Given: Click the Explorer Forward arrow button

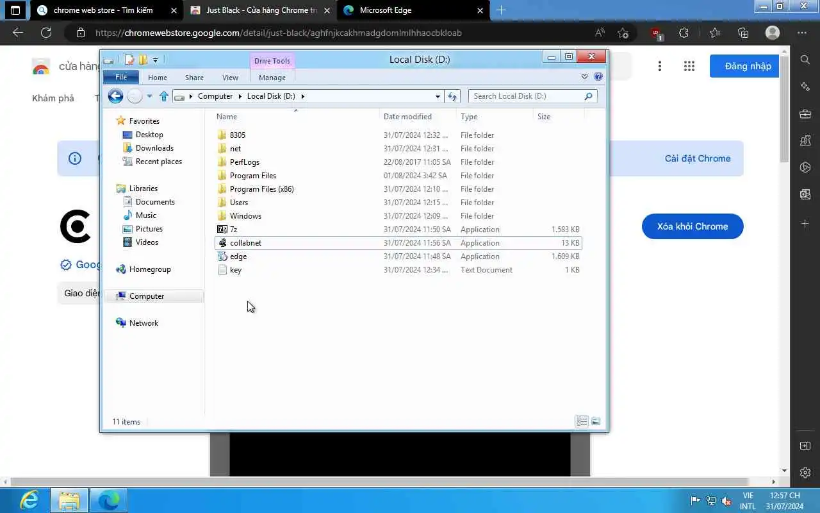Looking at the screenshot, I should pos(135,96).
